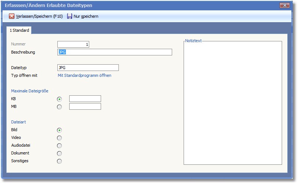Image resolution: width=298 pixels, height=184 pixels.
Task: Click inside the Notiztext text area
Action: pos(232,103)
